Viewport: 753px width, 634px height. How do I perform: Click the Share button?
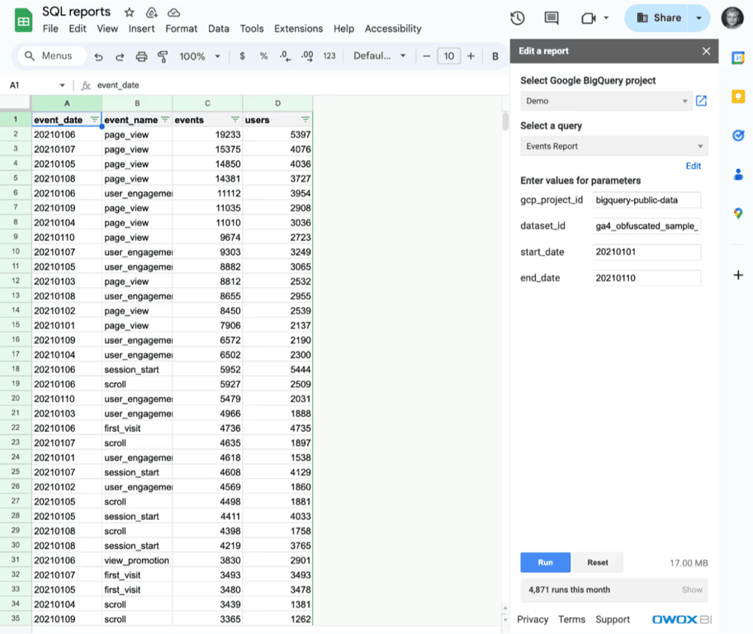coord(658,18)
